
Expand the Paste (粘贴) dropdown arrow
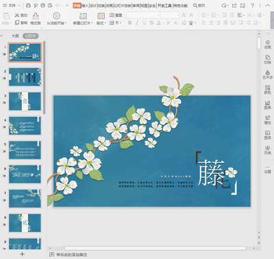coord(11,23)
